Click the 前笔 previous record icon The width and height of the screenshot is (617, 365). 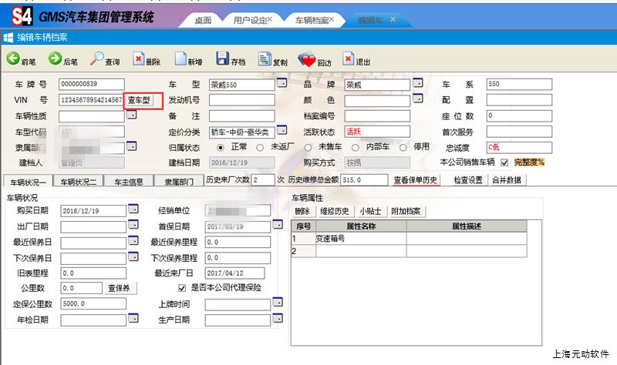[13, 59]
